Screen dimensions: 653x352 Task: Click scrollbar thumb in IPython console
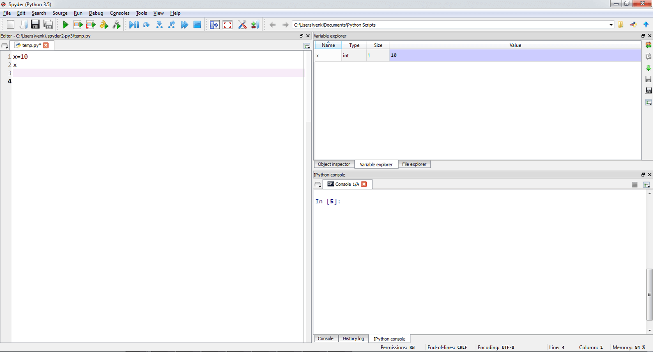pos(649,294)
